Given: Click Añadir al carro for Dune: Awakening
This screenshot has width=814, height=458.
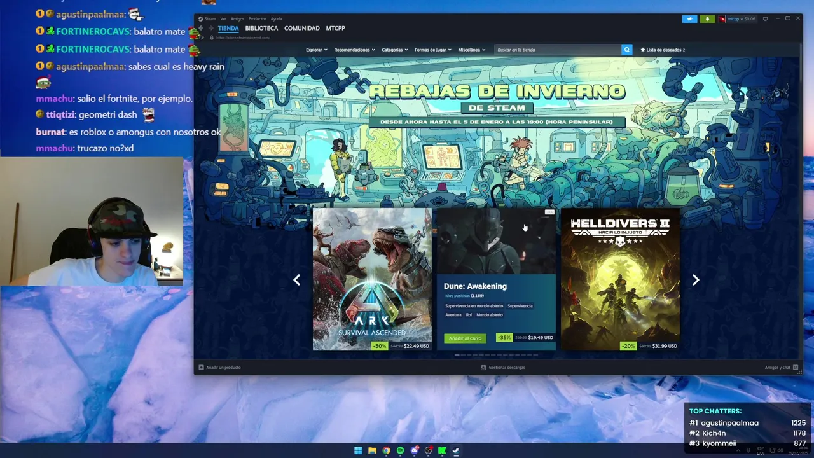Looking at the screenshot, I should [x=465, y=338].
